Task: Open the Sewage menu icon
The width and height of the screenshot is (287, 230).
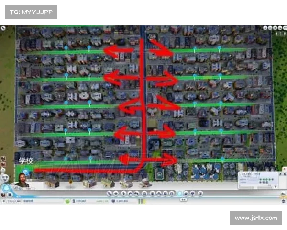Action: [x=136, y=194]
